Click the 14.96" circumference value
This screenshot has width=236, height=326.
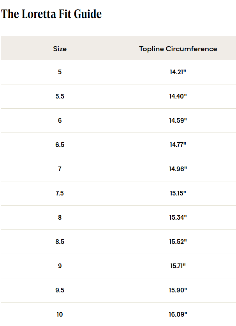pyautogui.click(x=178, y=169)
